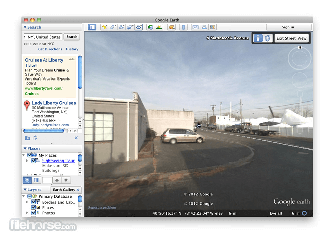Click the search location input field
The height and width of the screenshot is (240, 330).
point(43,37)
